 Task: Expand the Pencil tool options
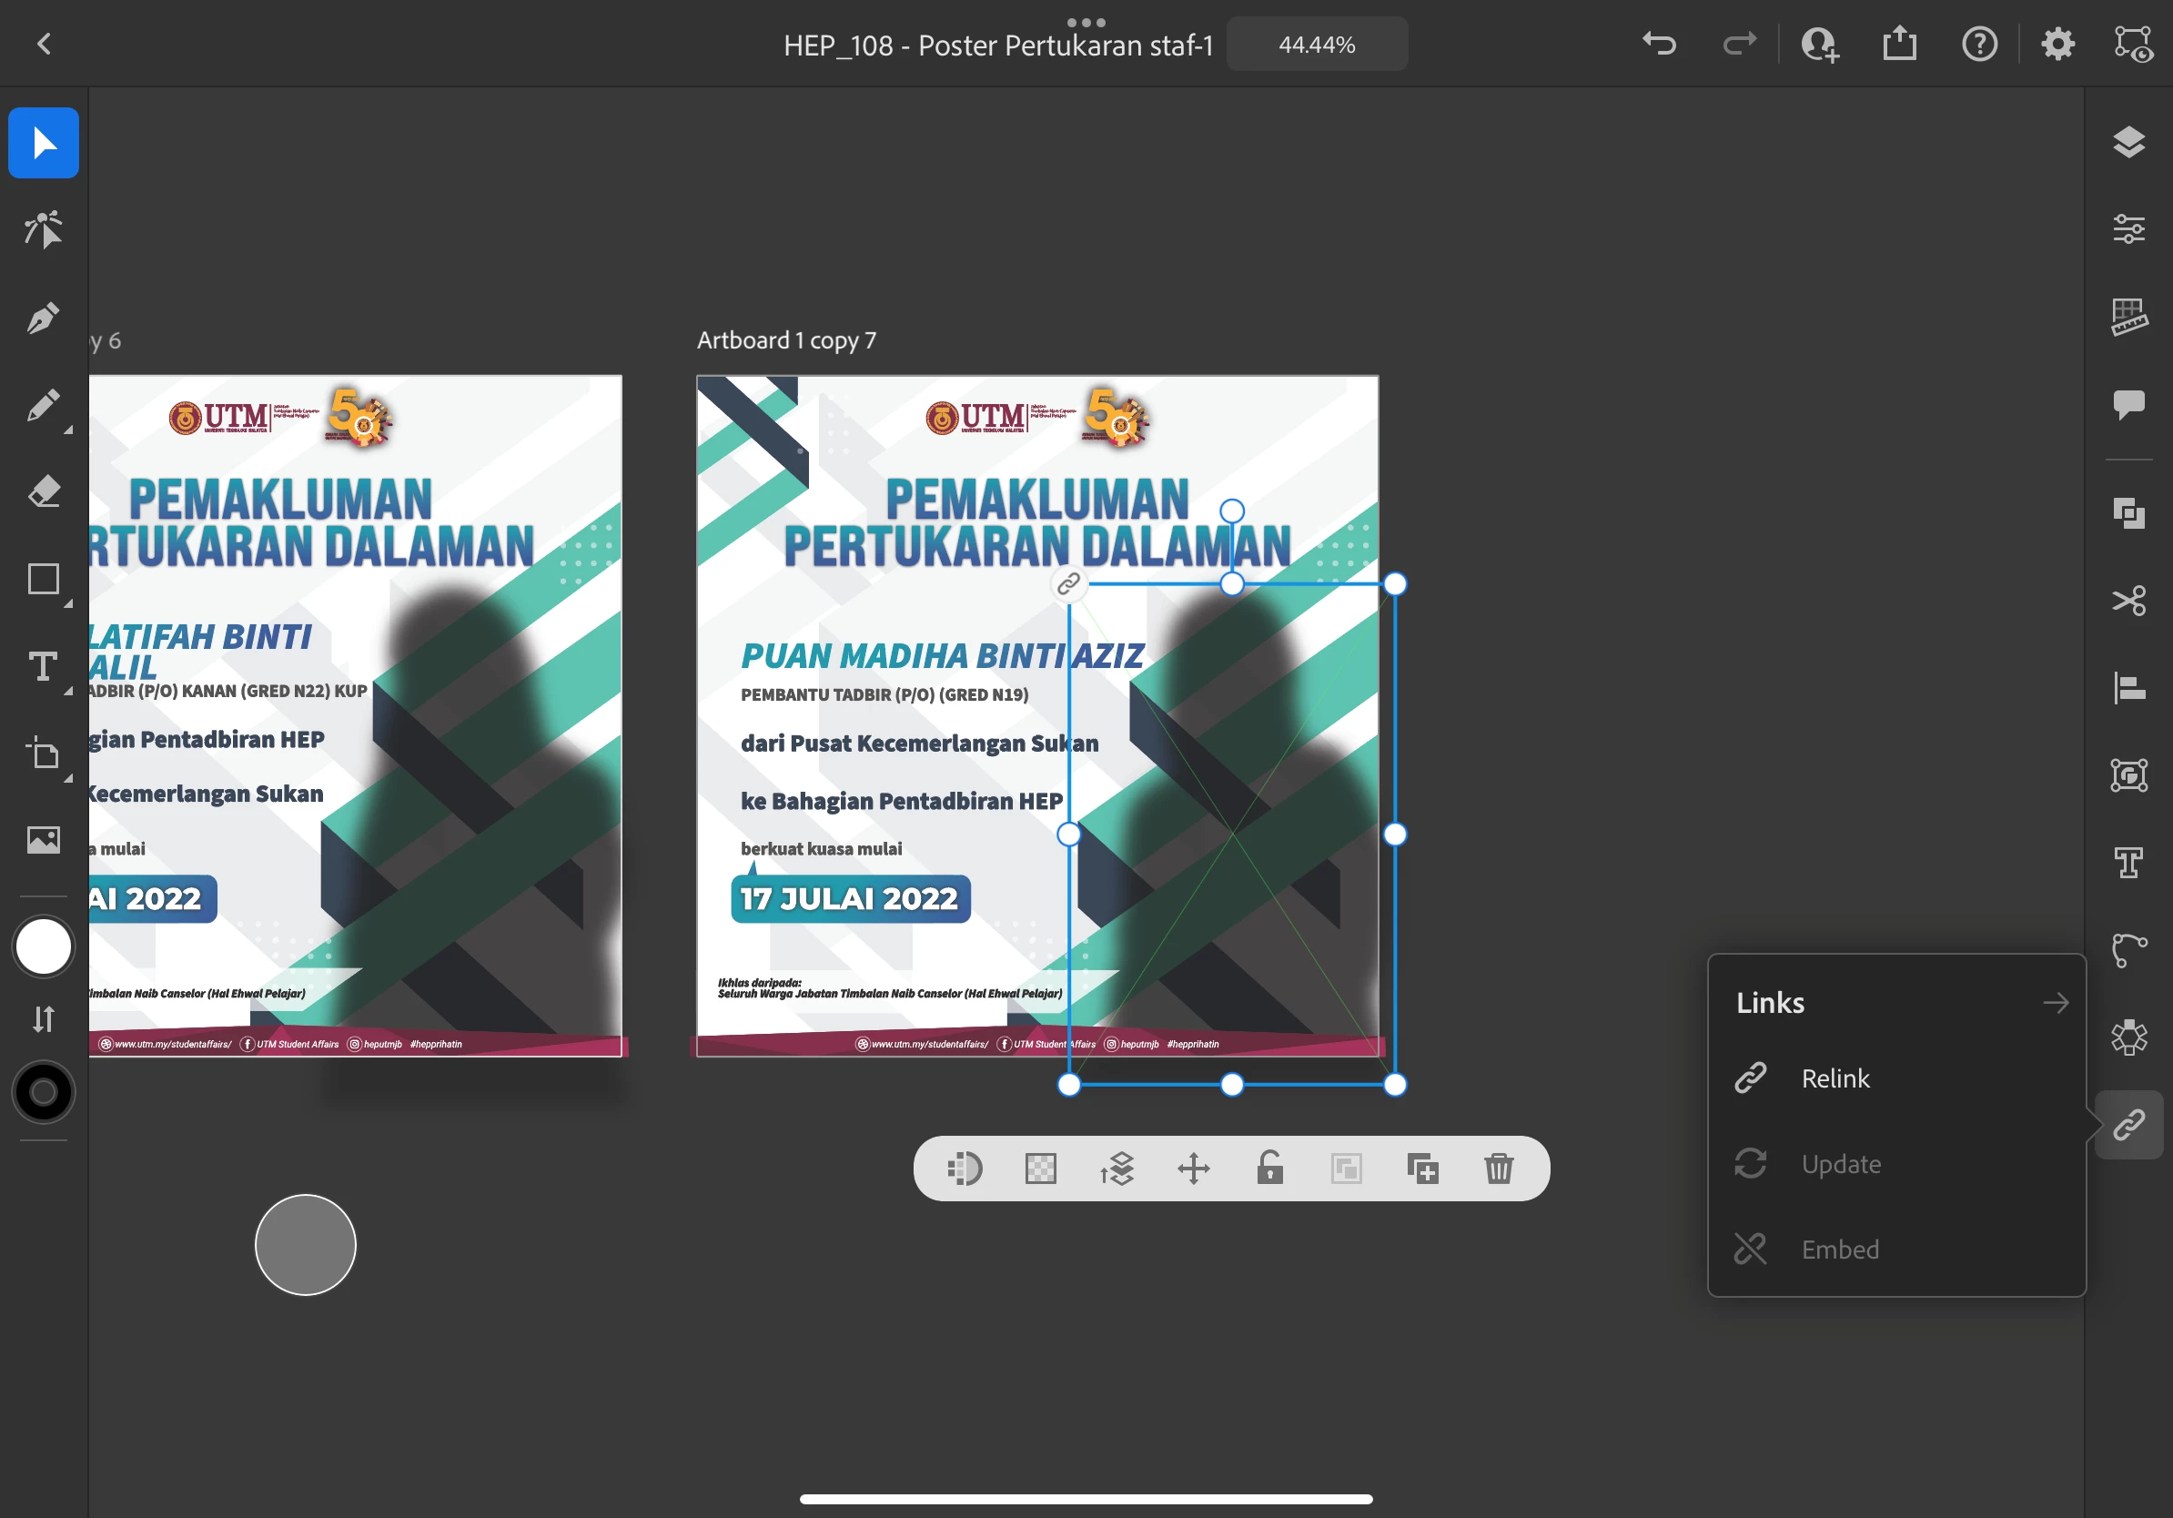68,430
